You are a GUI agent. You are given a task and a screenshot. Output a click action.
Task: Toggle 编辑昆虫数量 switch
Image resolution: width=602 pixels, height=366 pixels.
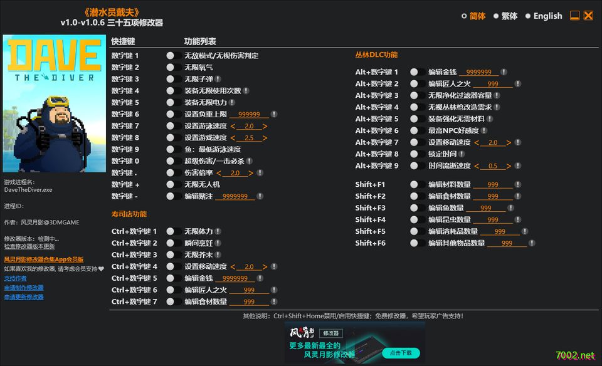(x=418, y=220)
